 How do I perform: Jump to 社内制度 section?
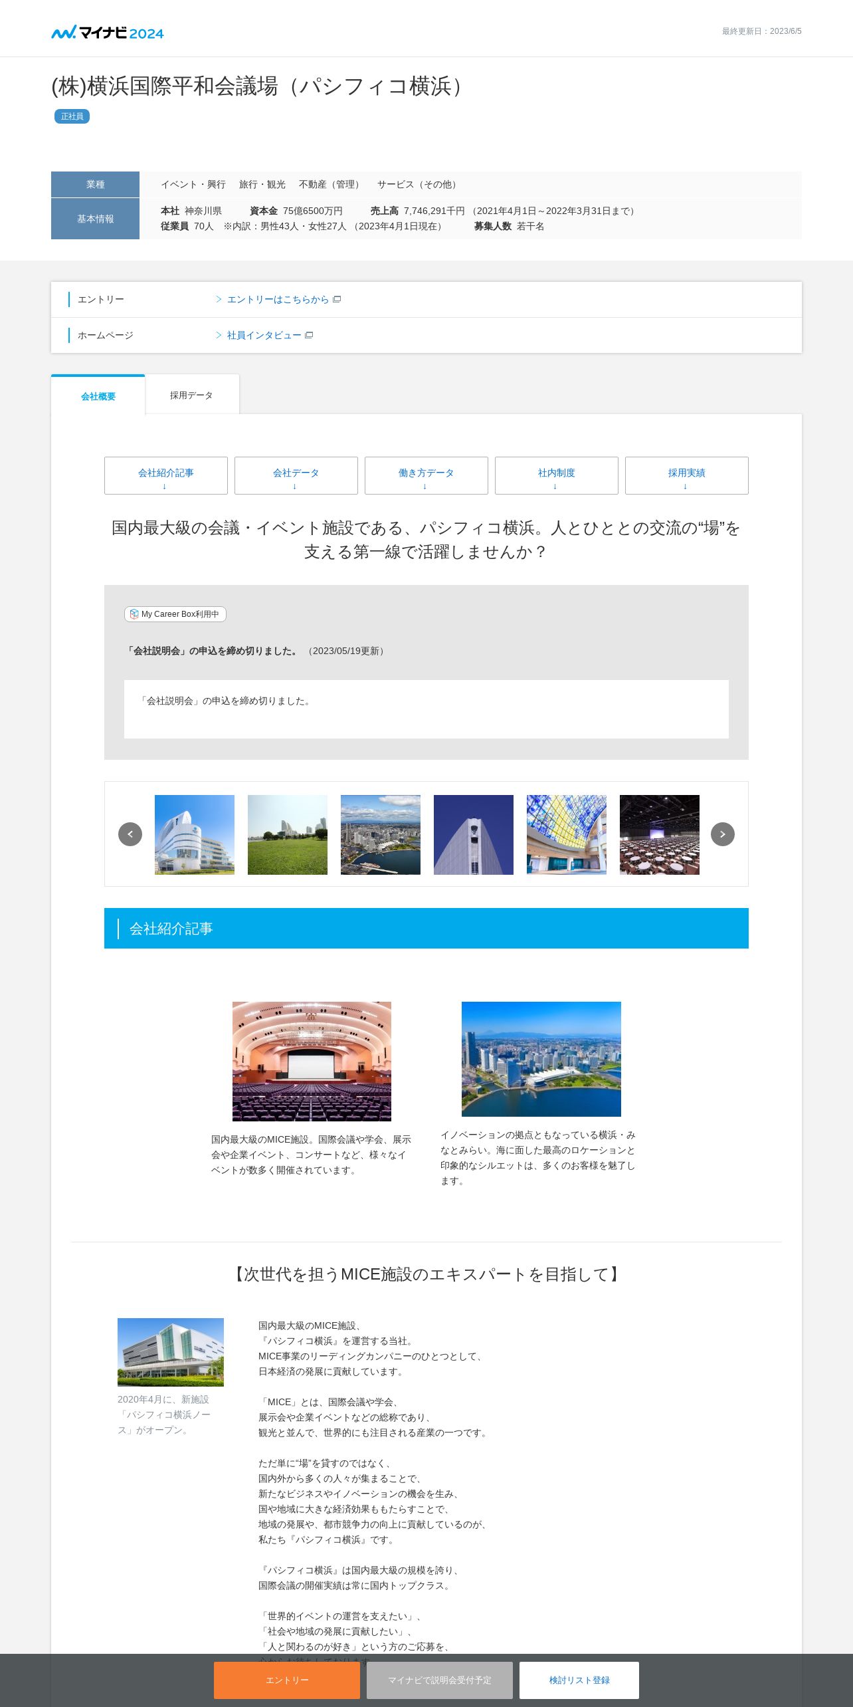(557, 475)
